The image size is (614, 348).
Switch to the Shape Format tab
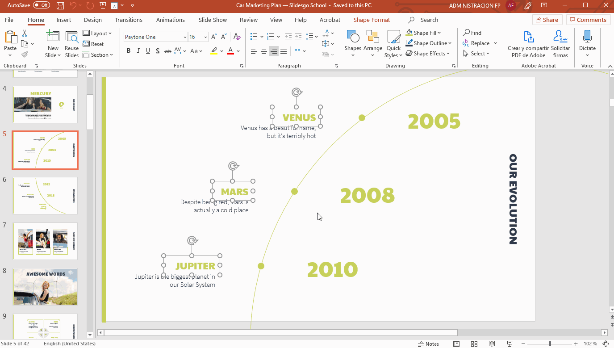coord(372,20)
